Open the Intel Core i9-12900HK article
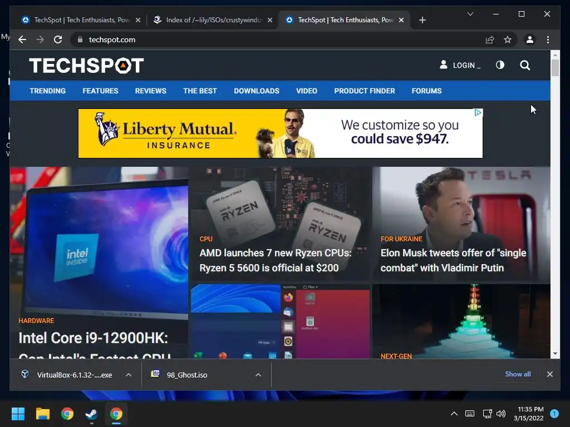Viewport: 570px width, 427px height. pos(94,345)
